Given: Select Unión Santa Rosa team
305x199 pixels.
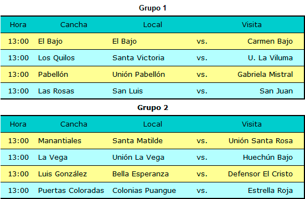Looking at the screenshot, I should (261, 141).
